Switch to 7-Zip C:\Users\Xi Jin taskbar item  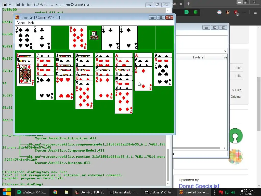pyautogui.click(x=159, y=192)
